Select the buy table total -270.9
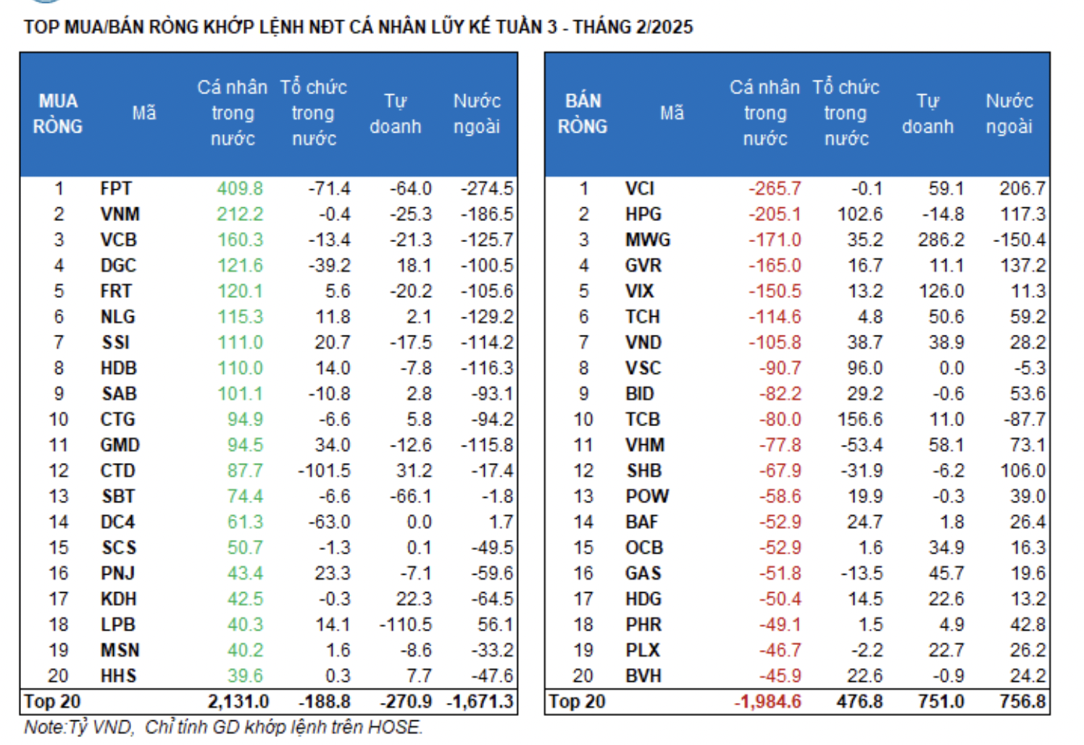 (x=406, y=702)
